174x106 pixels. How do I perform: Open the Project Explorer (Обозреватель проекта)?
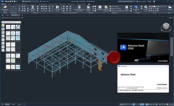(x=5, y=8)
